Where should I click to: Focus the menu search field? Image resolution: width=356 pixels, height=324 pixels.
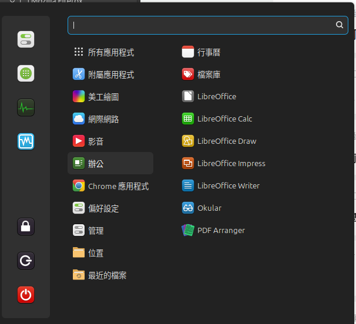208,25
